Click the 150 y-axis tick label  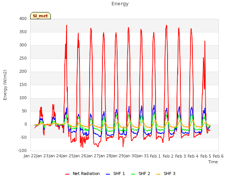tap(23, 84)
